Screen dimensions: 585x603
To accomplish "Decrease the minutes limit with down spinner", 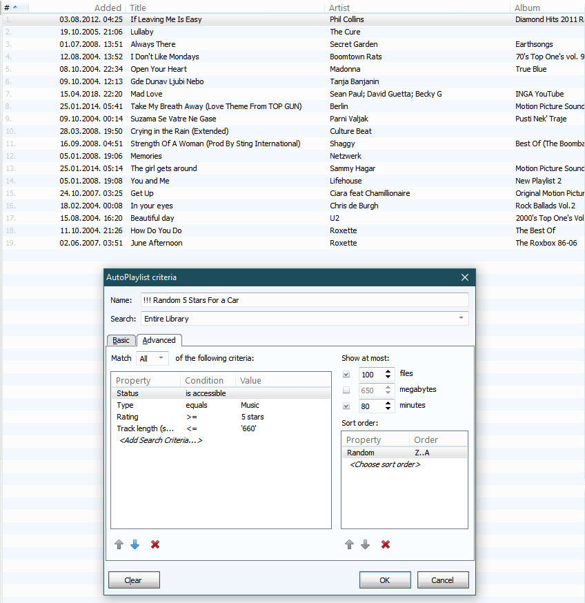I will click(388, 409).
